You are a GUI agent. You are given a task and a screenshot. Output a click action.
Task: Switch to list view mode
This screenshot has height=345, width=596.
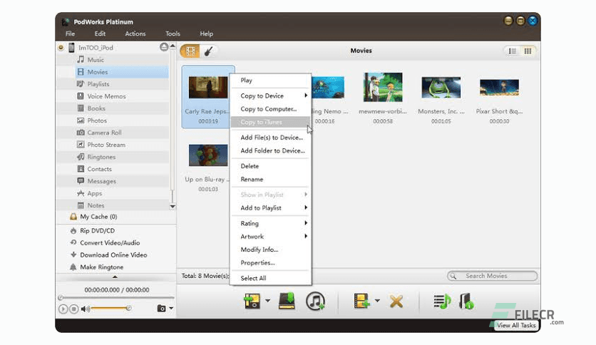pyautogui.click(x=513, y=51)
